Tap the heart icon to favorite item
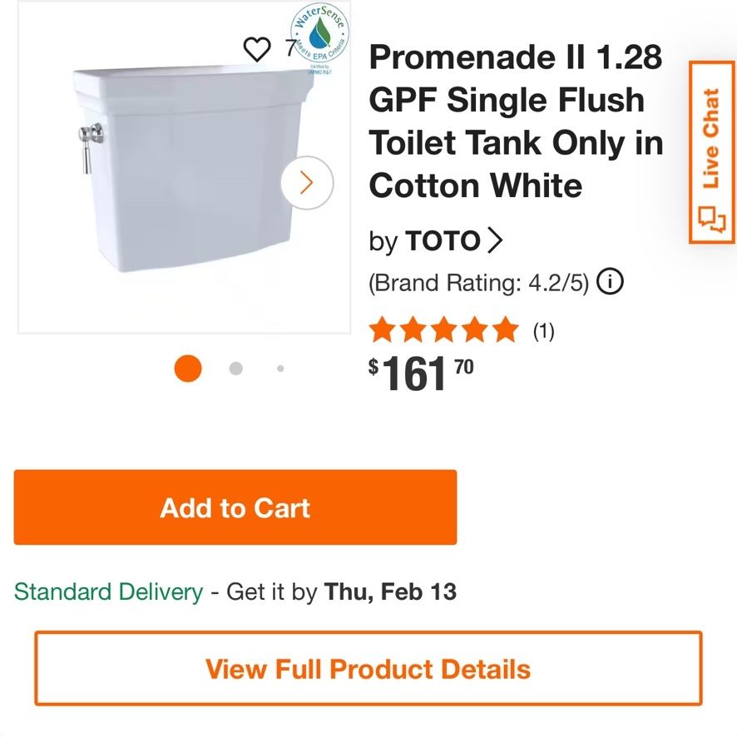This screenshot has width=737, height=737. (257, 49)
